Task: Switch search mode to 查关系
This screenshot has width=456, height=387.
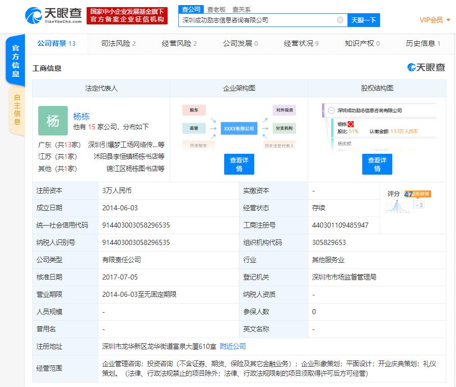Action: (x=242, y=9)
